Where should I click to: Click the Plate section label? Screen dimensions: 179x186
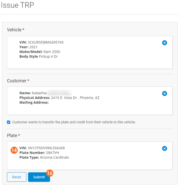coord(12,135)
